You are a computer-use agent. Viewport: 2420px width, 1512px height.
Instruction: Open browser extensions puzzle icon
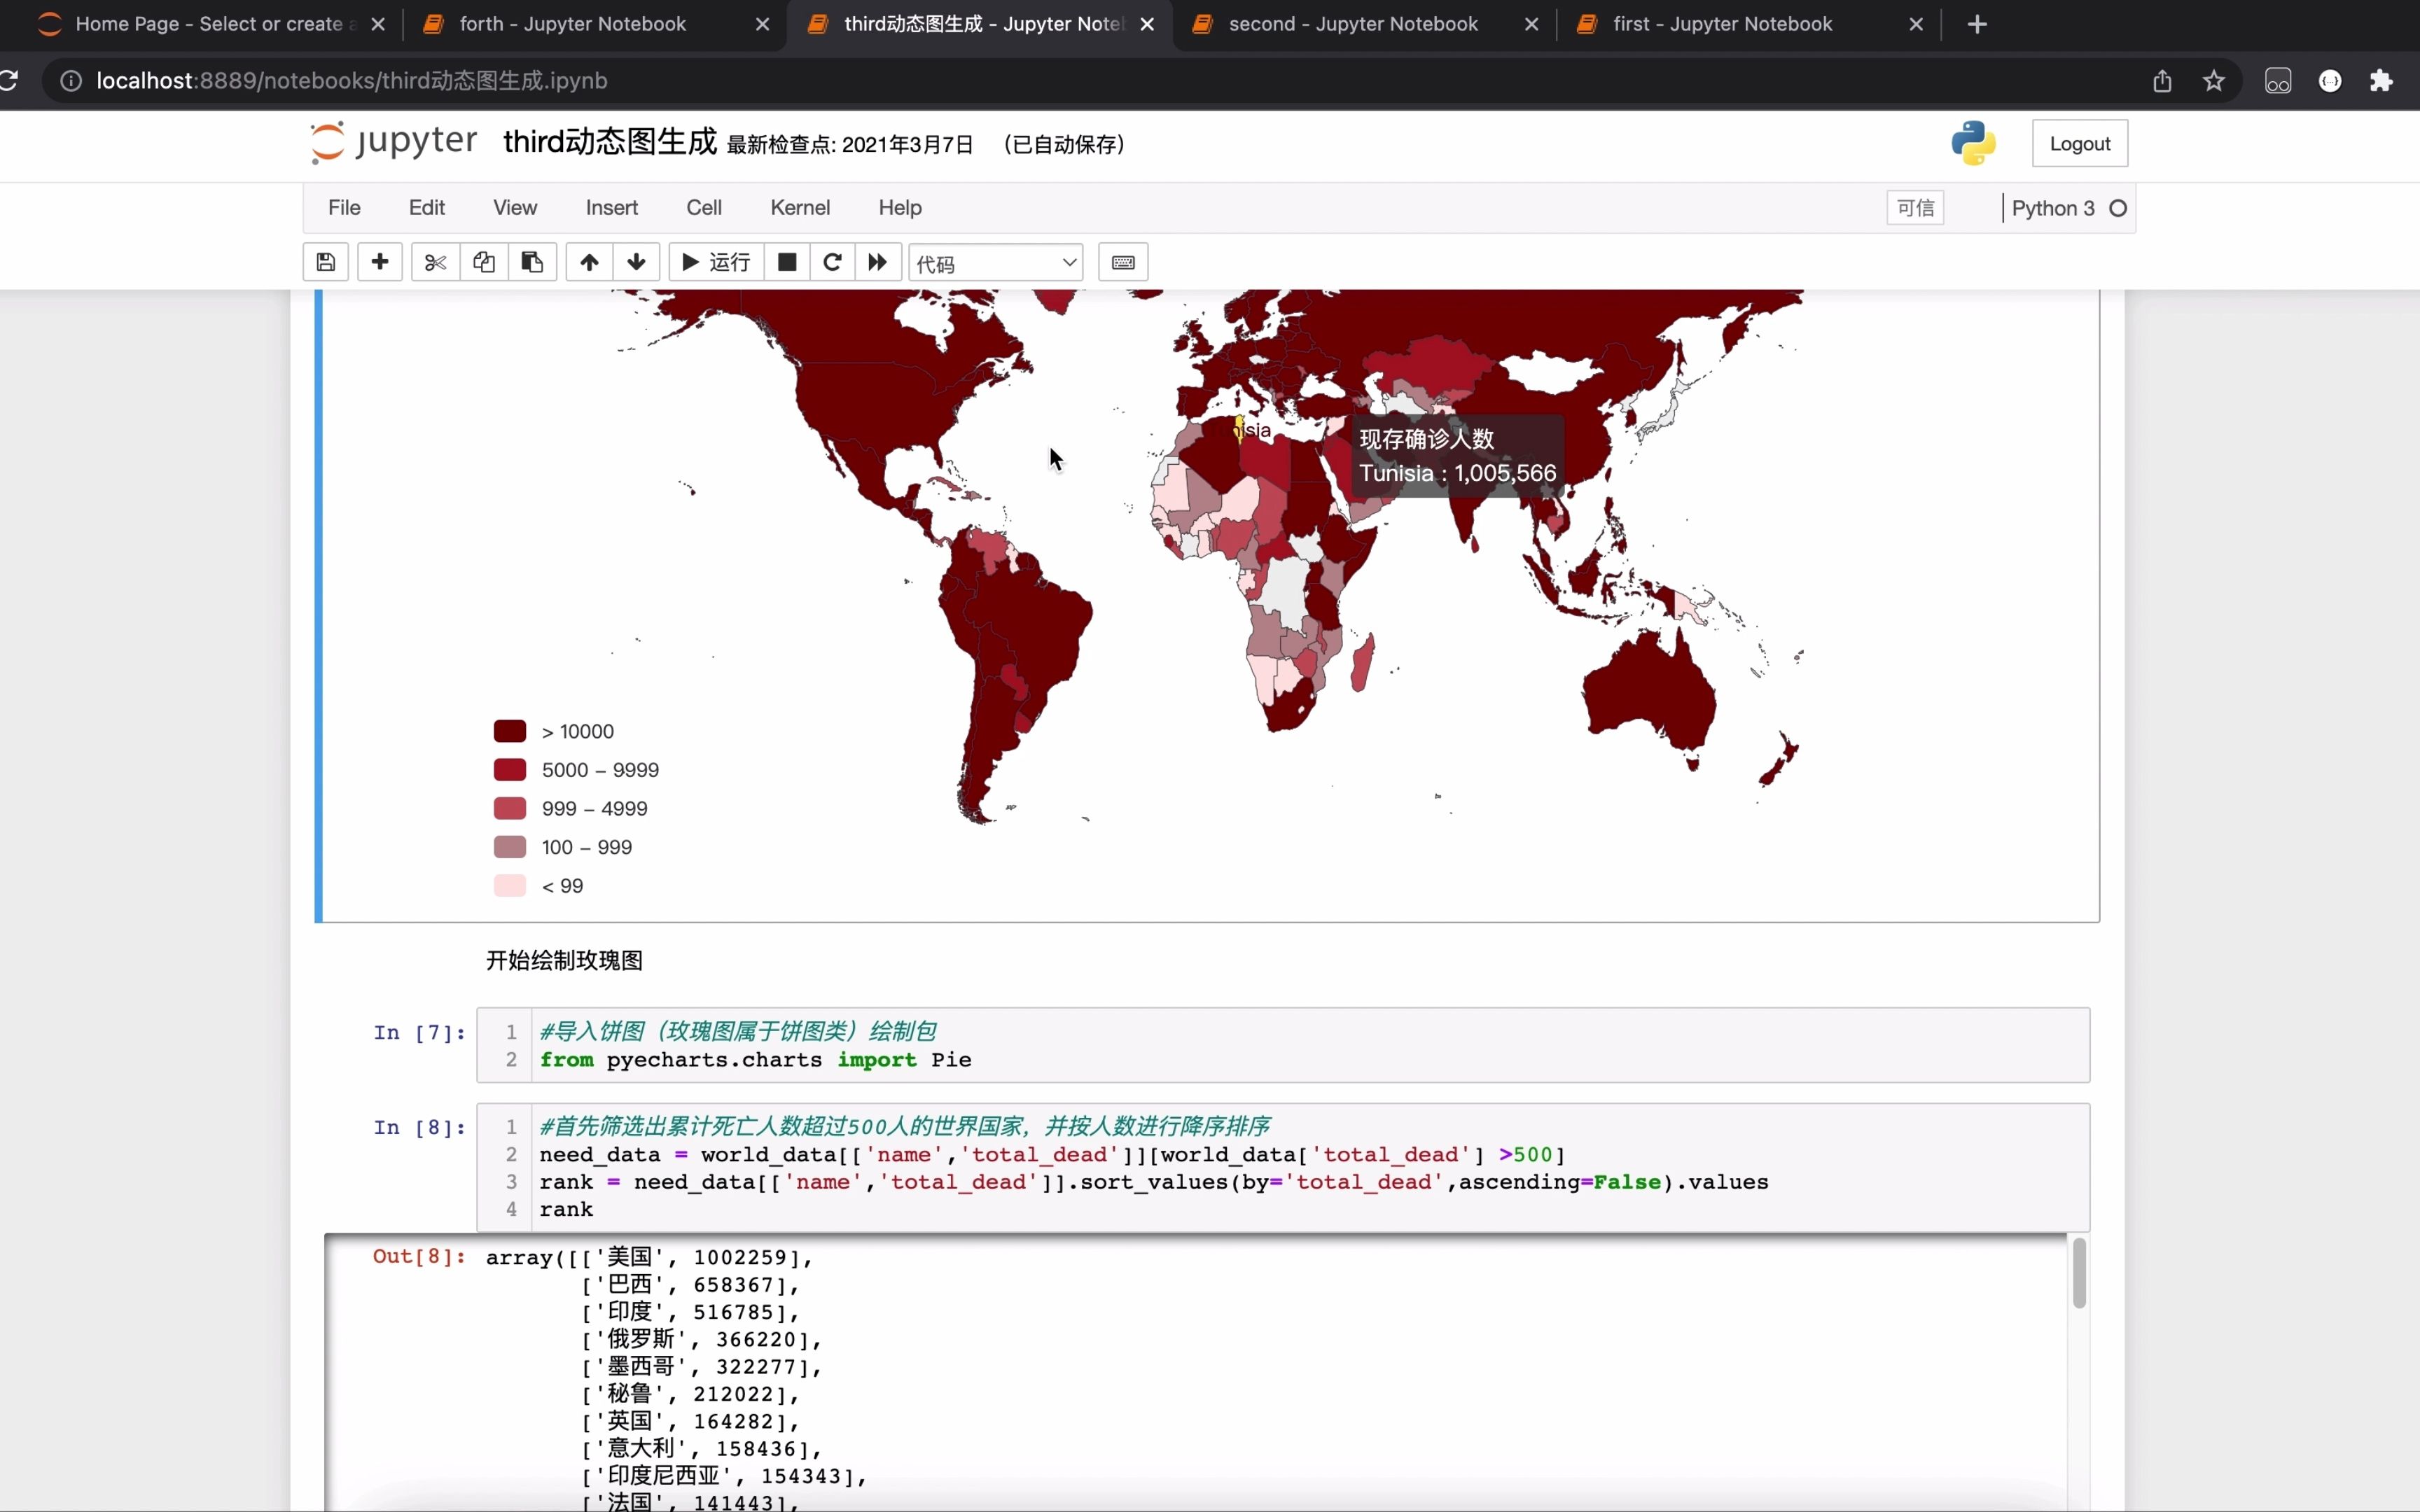(2382, 80)
